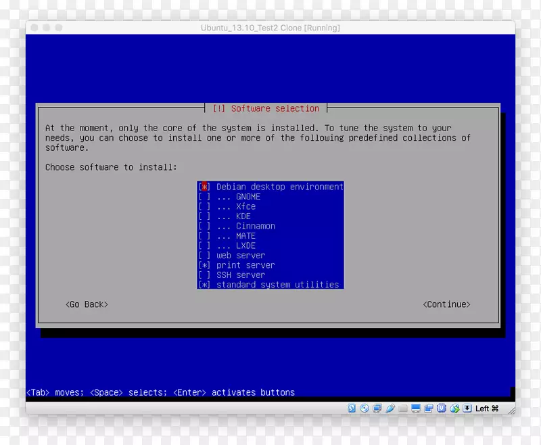This screenshot has width=541, height=445.
Task: Activate the Go Back button
Action: pos(87,304)
